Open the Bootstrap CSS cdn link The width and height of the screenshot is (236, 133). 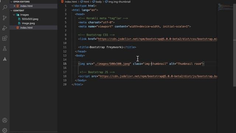tap(157, 39)
